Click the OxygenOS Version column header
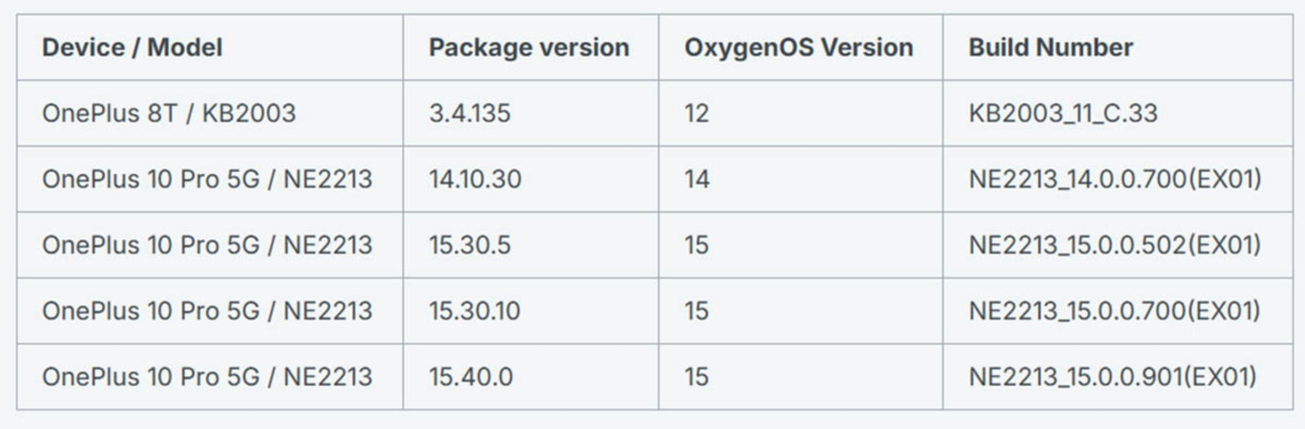 tap(798, 47)
